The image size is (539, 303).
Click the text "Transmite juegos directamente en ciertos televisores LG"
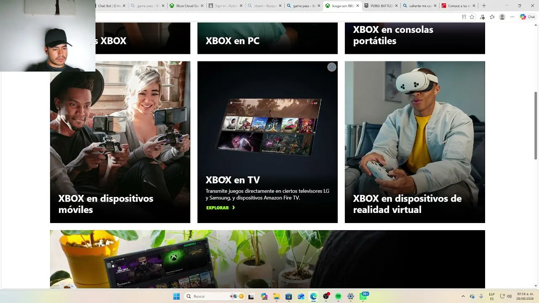point(267,191)
